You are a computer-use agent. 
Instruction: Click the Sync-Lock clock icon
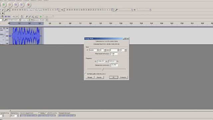point(22,17)
